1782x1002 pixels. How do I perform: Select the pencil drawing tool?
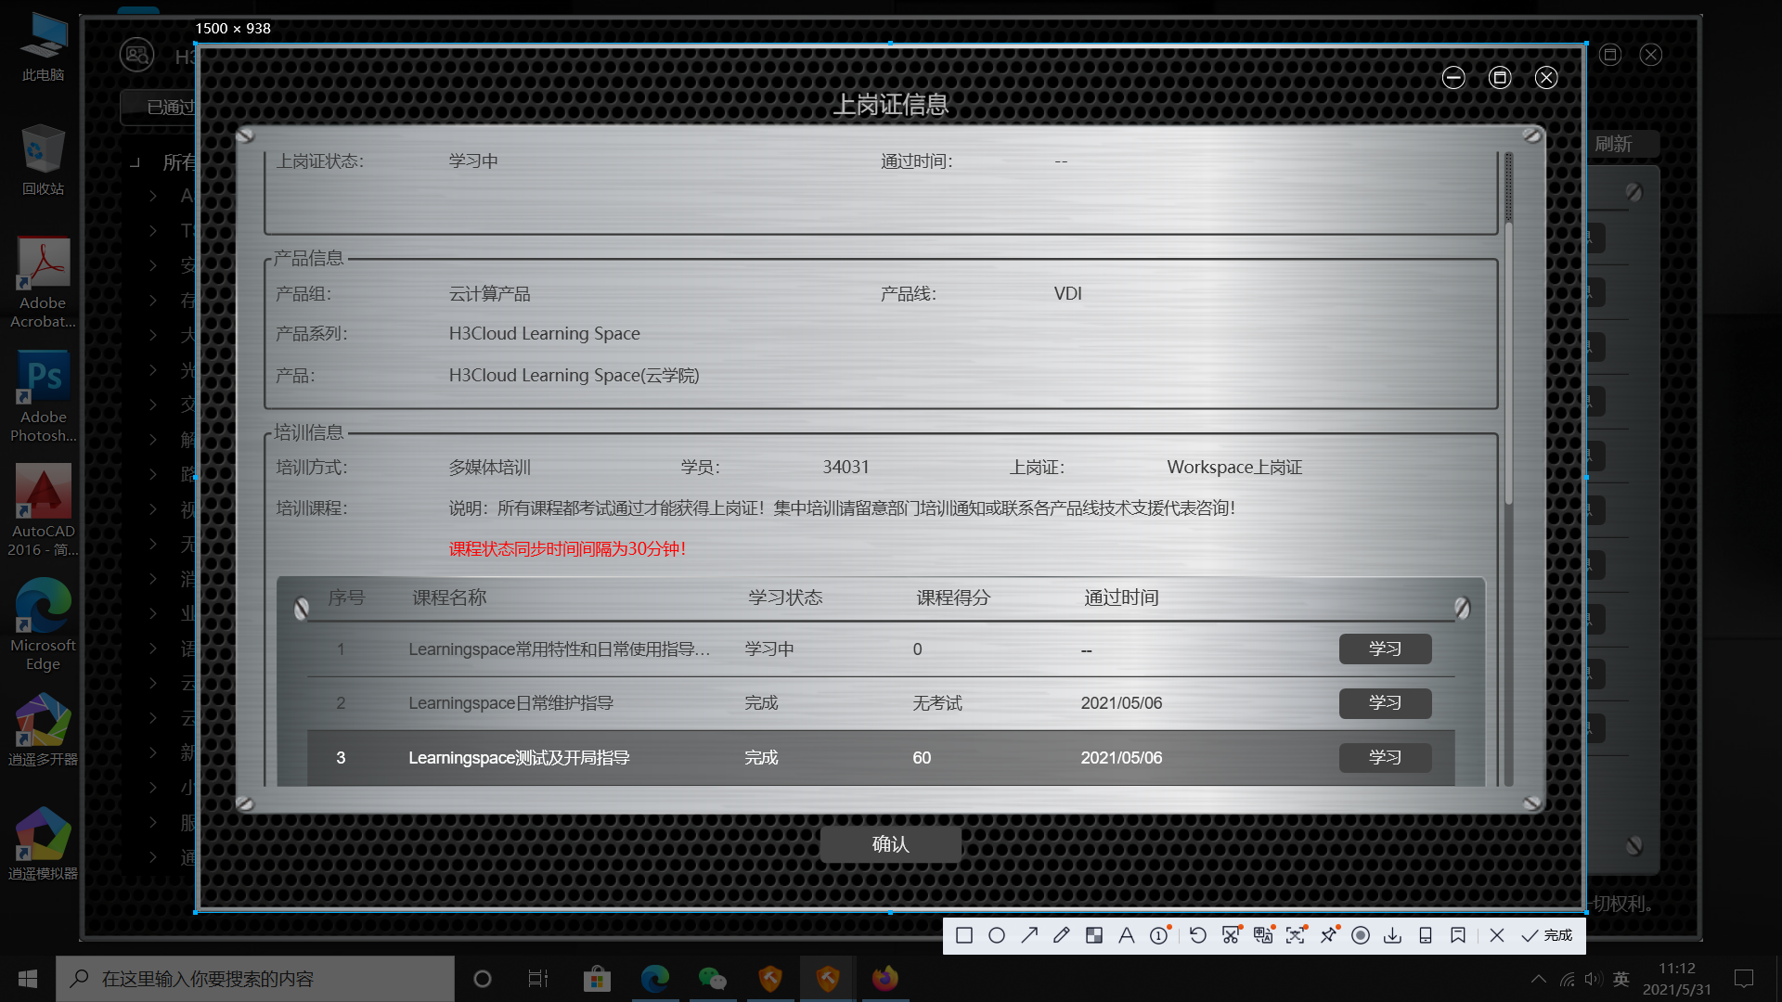1062,935
